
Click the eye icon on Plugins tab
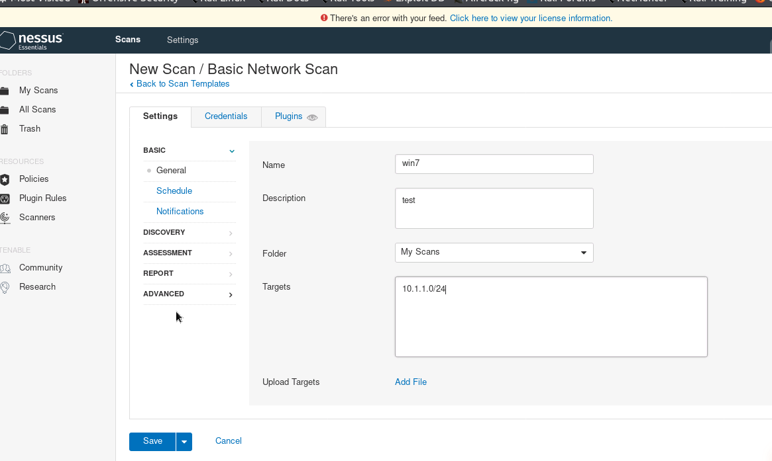[x=312, y=118]
